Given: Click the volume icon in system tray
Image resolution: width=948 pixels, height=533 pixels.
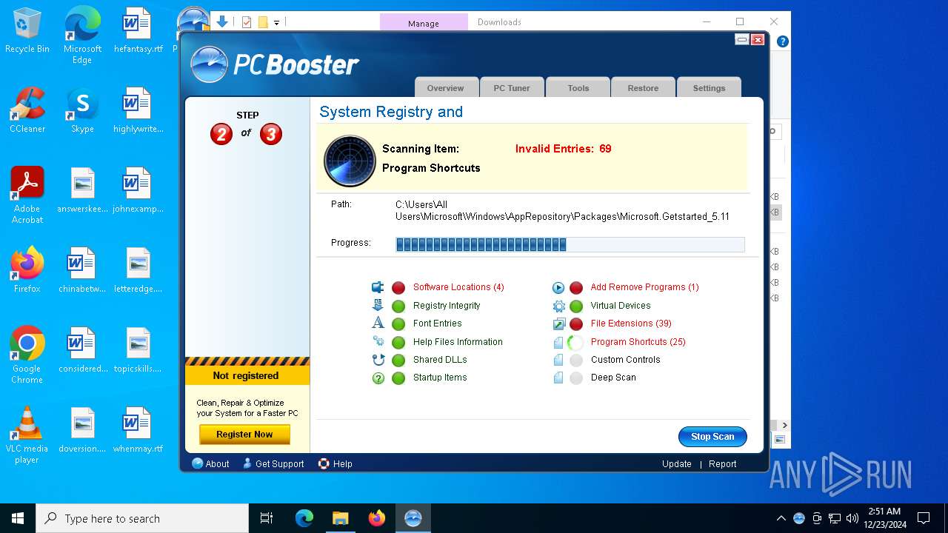Looking at the screenshot, I should pos(852,518).
